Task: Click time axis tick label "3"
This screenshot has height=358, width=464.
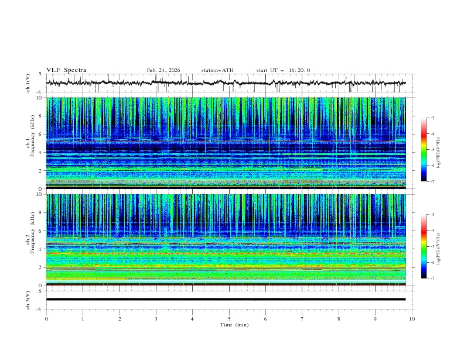Action: 156,319
